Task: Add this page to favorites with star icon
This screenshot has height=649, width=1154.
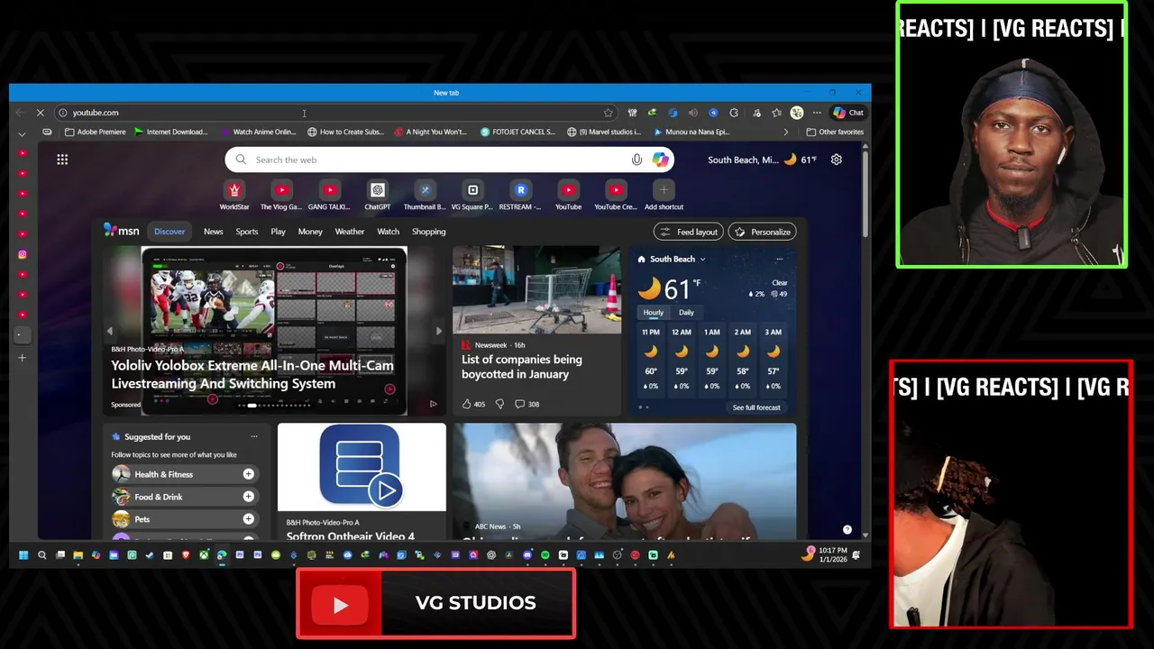Action: pyautogui.click(x=609, y=113)
